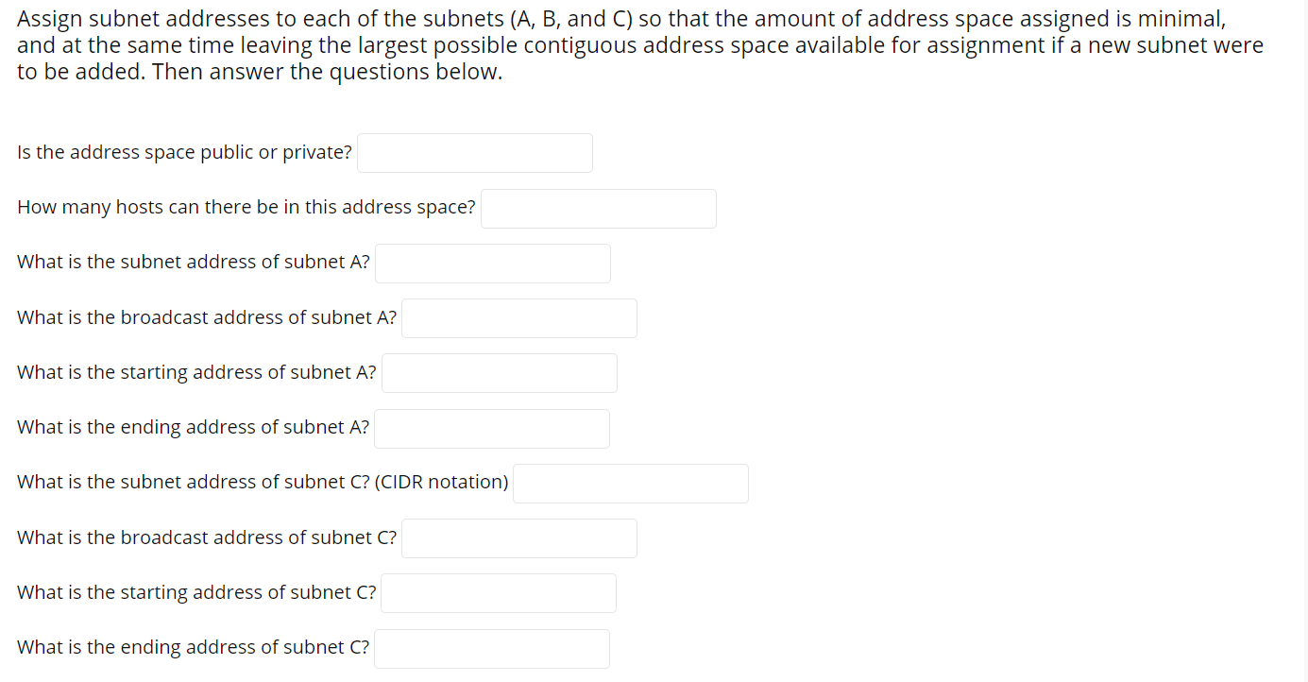Click the public or private answer field
The width and height of the screenshot is (1308, 682).
(x=474, y=152)
